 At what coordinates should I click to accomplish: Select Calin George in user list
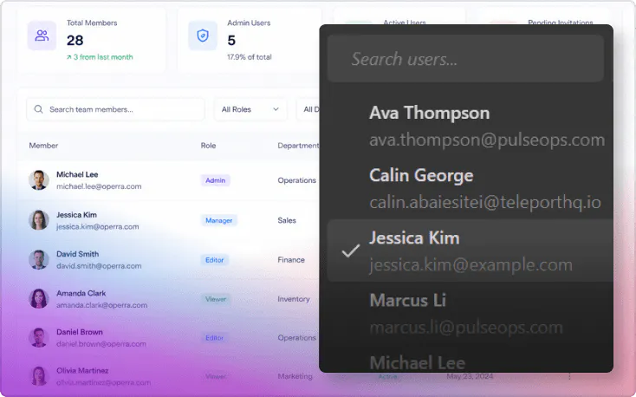click(471, 188)
